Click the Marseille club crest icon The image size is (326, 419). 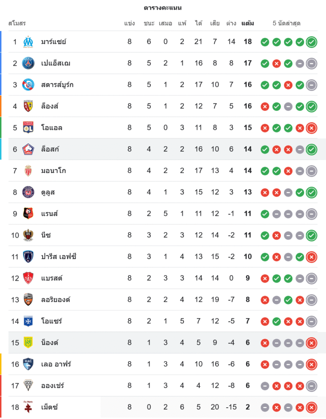click(x=28, y=42)
